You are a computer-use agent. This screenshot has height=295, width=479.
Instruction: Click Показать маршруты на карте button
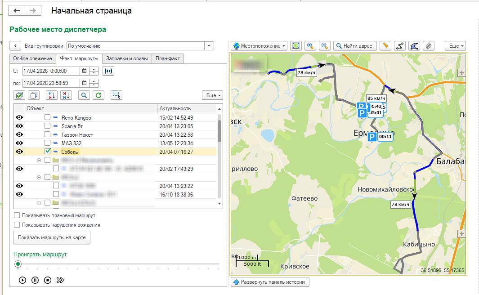click(x=52, y=237)
